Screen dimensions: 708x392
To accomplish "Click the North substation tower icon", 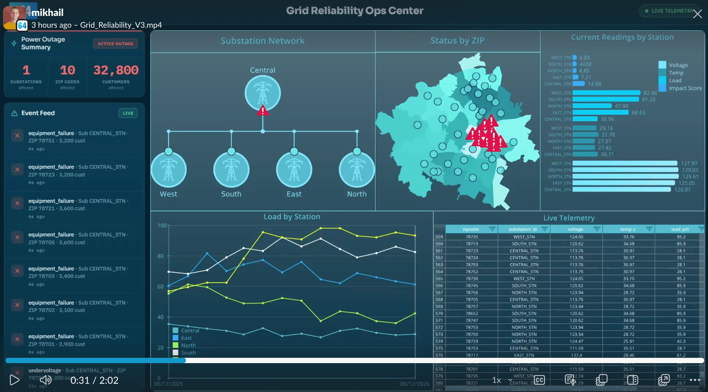I will [x=357, y=170].
